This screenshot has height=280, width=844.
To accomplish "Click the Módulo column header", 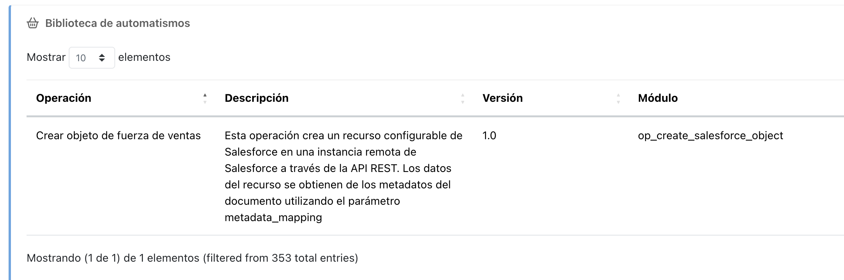I will point(658,98).
